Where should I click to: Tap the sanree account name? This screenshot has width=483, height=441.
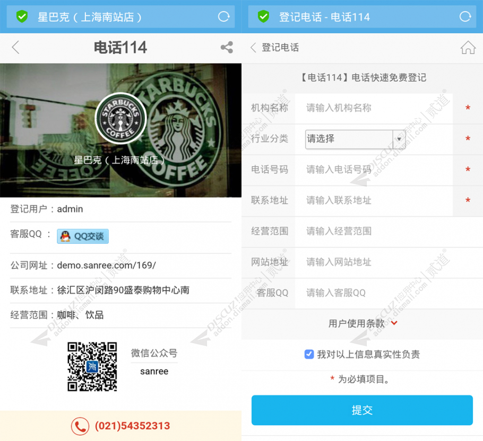pyautogui.click(x=154, y=372)
